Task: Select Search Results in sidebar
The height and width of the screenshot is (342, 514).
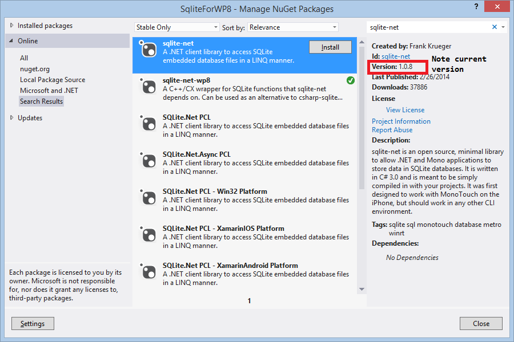Action: point(41,101)
